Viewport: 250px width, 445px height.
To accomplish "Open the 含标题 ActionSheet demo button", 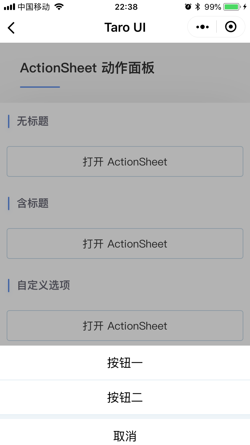I will [125, 244].
